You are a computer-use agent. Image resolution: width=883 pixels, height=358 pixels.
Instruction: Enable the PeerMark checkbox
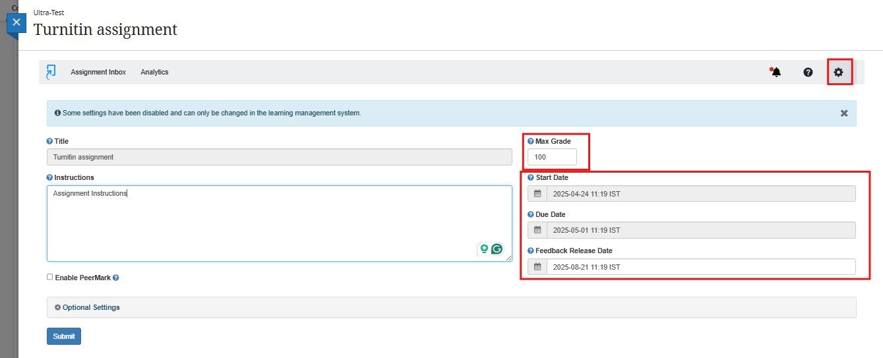point(50,277)
